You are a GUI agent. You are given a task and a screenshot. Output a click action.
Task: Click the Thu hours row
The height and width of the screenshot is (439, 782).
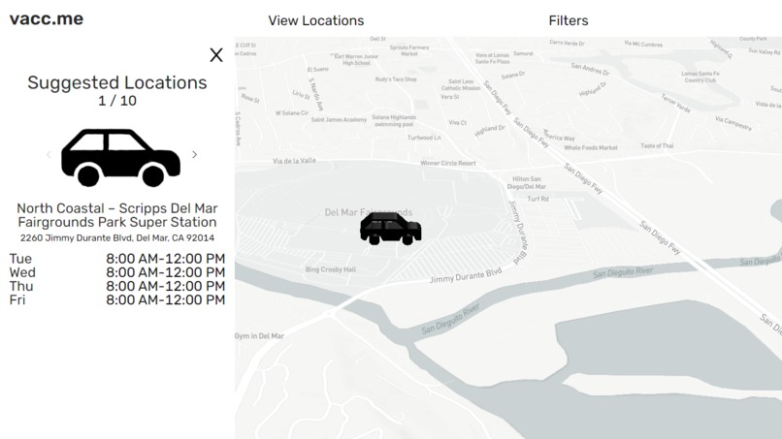point(117,286)
